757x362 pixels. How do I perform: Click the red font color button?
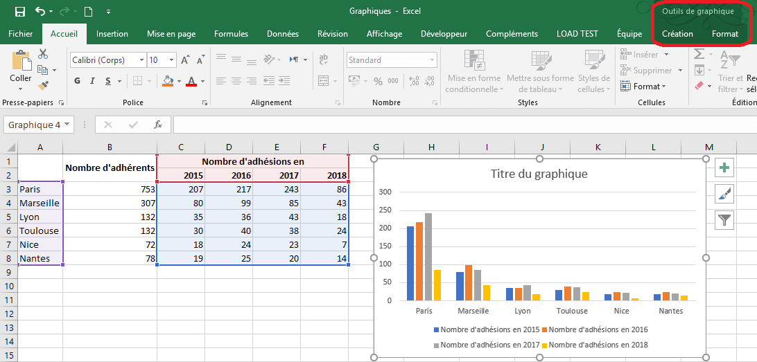point(191,82)
